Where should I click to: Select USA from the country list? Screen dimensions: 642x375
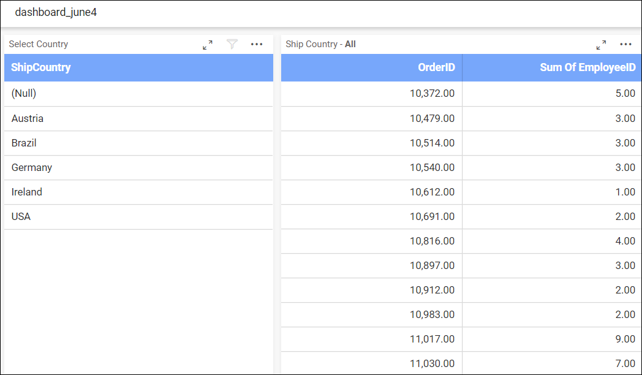click(21, 216)
